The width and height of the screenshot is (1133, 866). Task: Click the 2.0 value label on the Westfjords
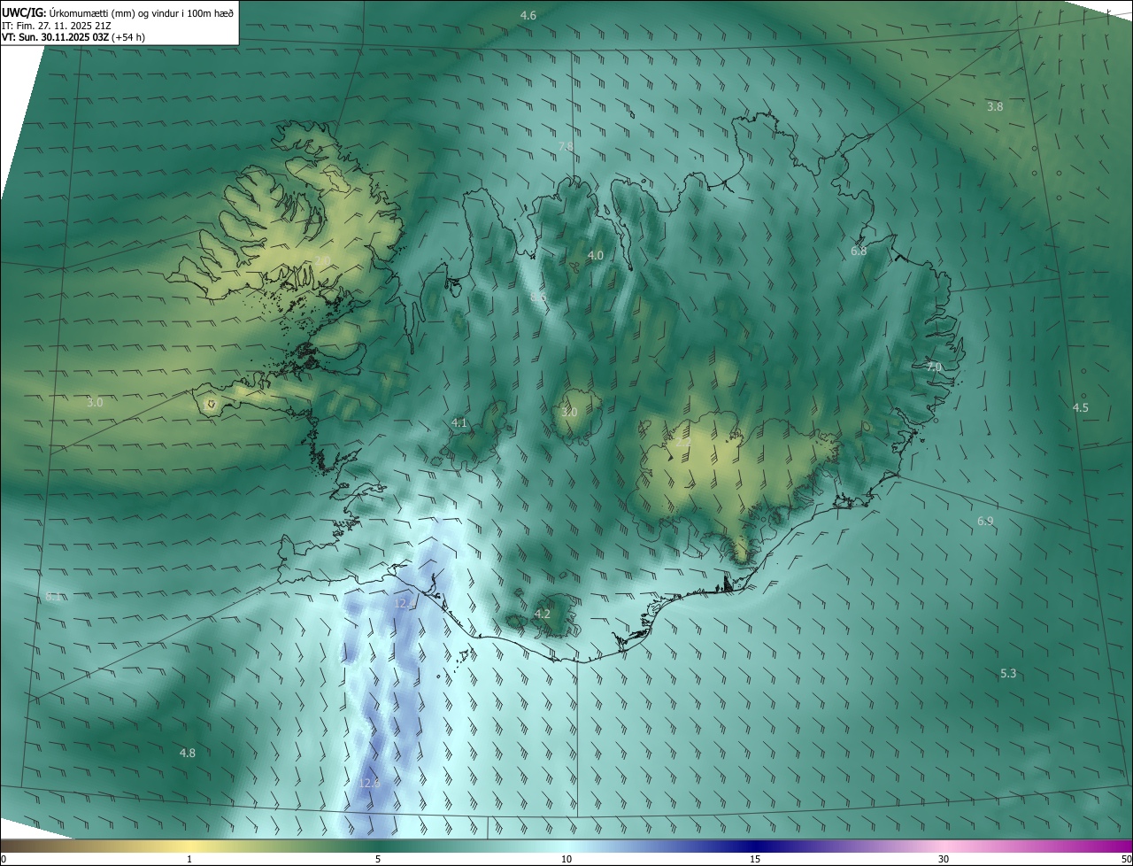pos(322,260)
